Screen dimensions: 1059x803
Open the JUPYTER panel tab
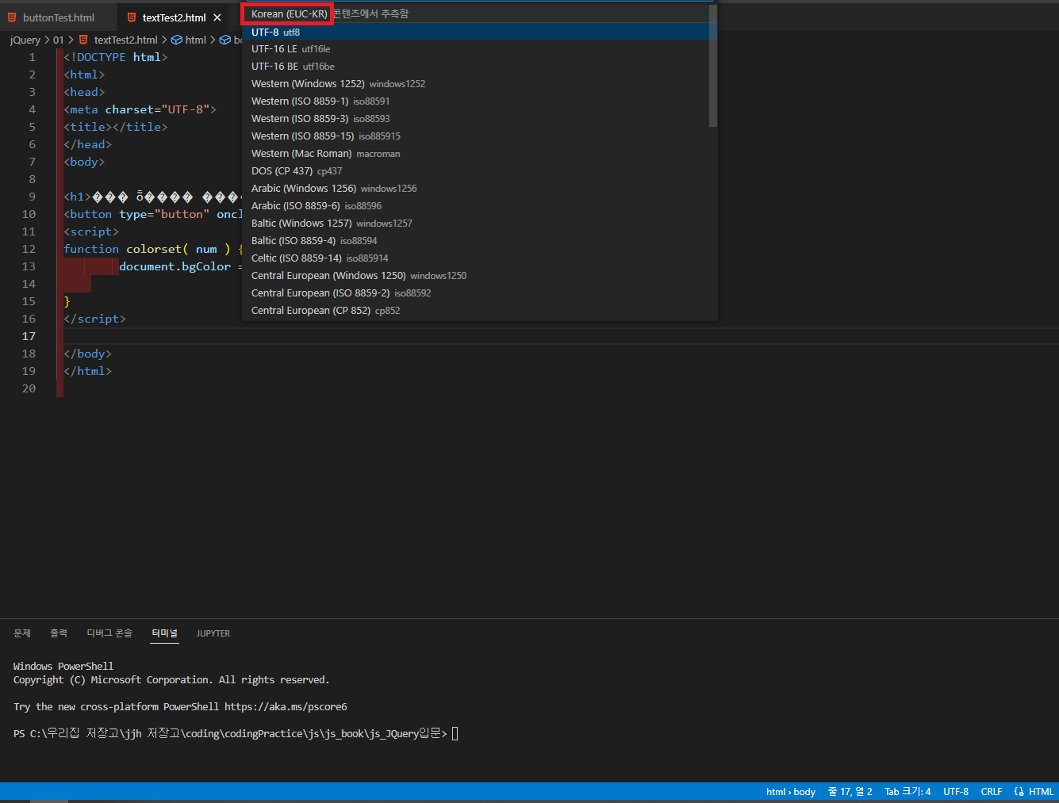pyautogui.click(x=213, y=633)
